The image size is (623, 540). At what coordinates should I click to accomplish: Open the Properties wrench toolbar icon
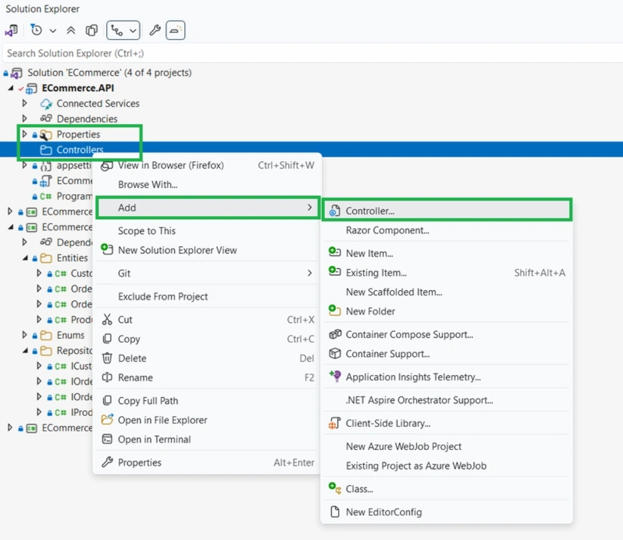point(154,31)
